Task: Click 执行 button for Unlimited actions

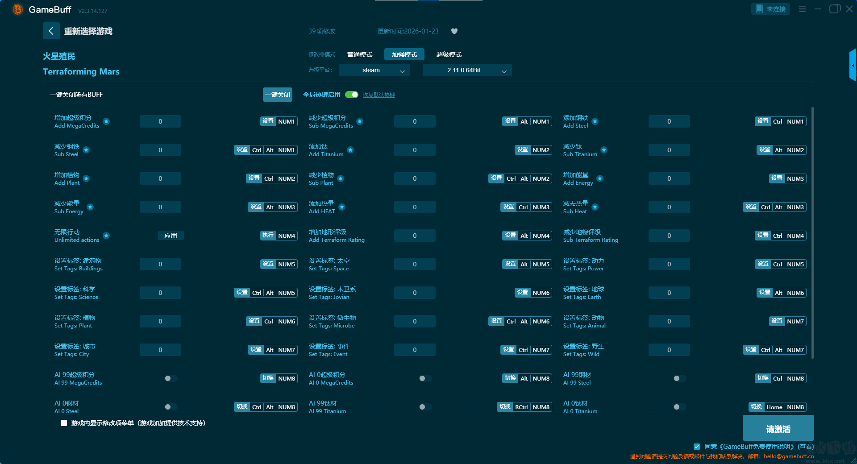Action: (268, 236)
